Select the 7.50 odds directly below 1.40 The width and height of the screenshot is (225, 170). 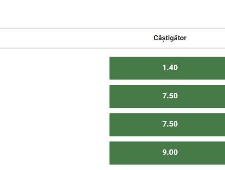pos(167,96)
